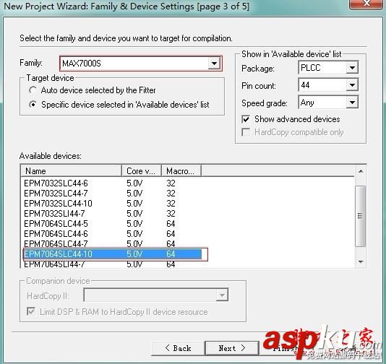The width and height of the screenshot is (386, 364).
Task: Click the Back button
Action: 178,348
